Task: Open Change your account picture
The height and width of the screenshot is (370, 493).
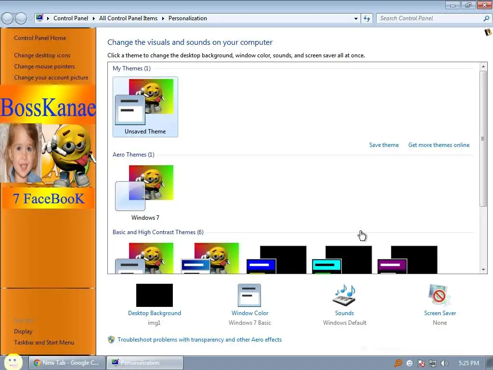Action: coord(51,78)
